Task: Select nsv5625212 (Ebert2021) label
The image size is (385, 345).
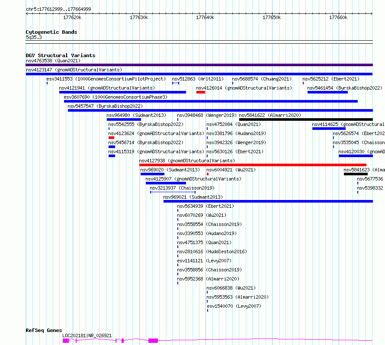Action: pos(331,79)
